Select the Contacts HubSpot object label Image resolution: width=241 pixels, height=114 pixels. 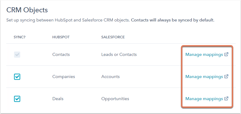click(x=61, y=54)
